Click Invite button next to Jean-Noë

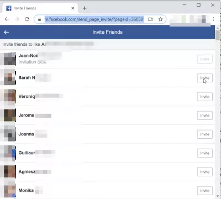[x=205, y=59]
